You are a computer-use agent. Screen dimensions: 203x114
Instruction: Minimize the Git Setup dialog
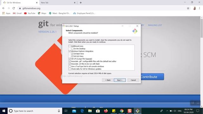pyautogui.click(x=122, y=26)
